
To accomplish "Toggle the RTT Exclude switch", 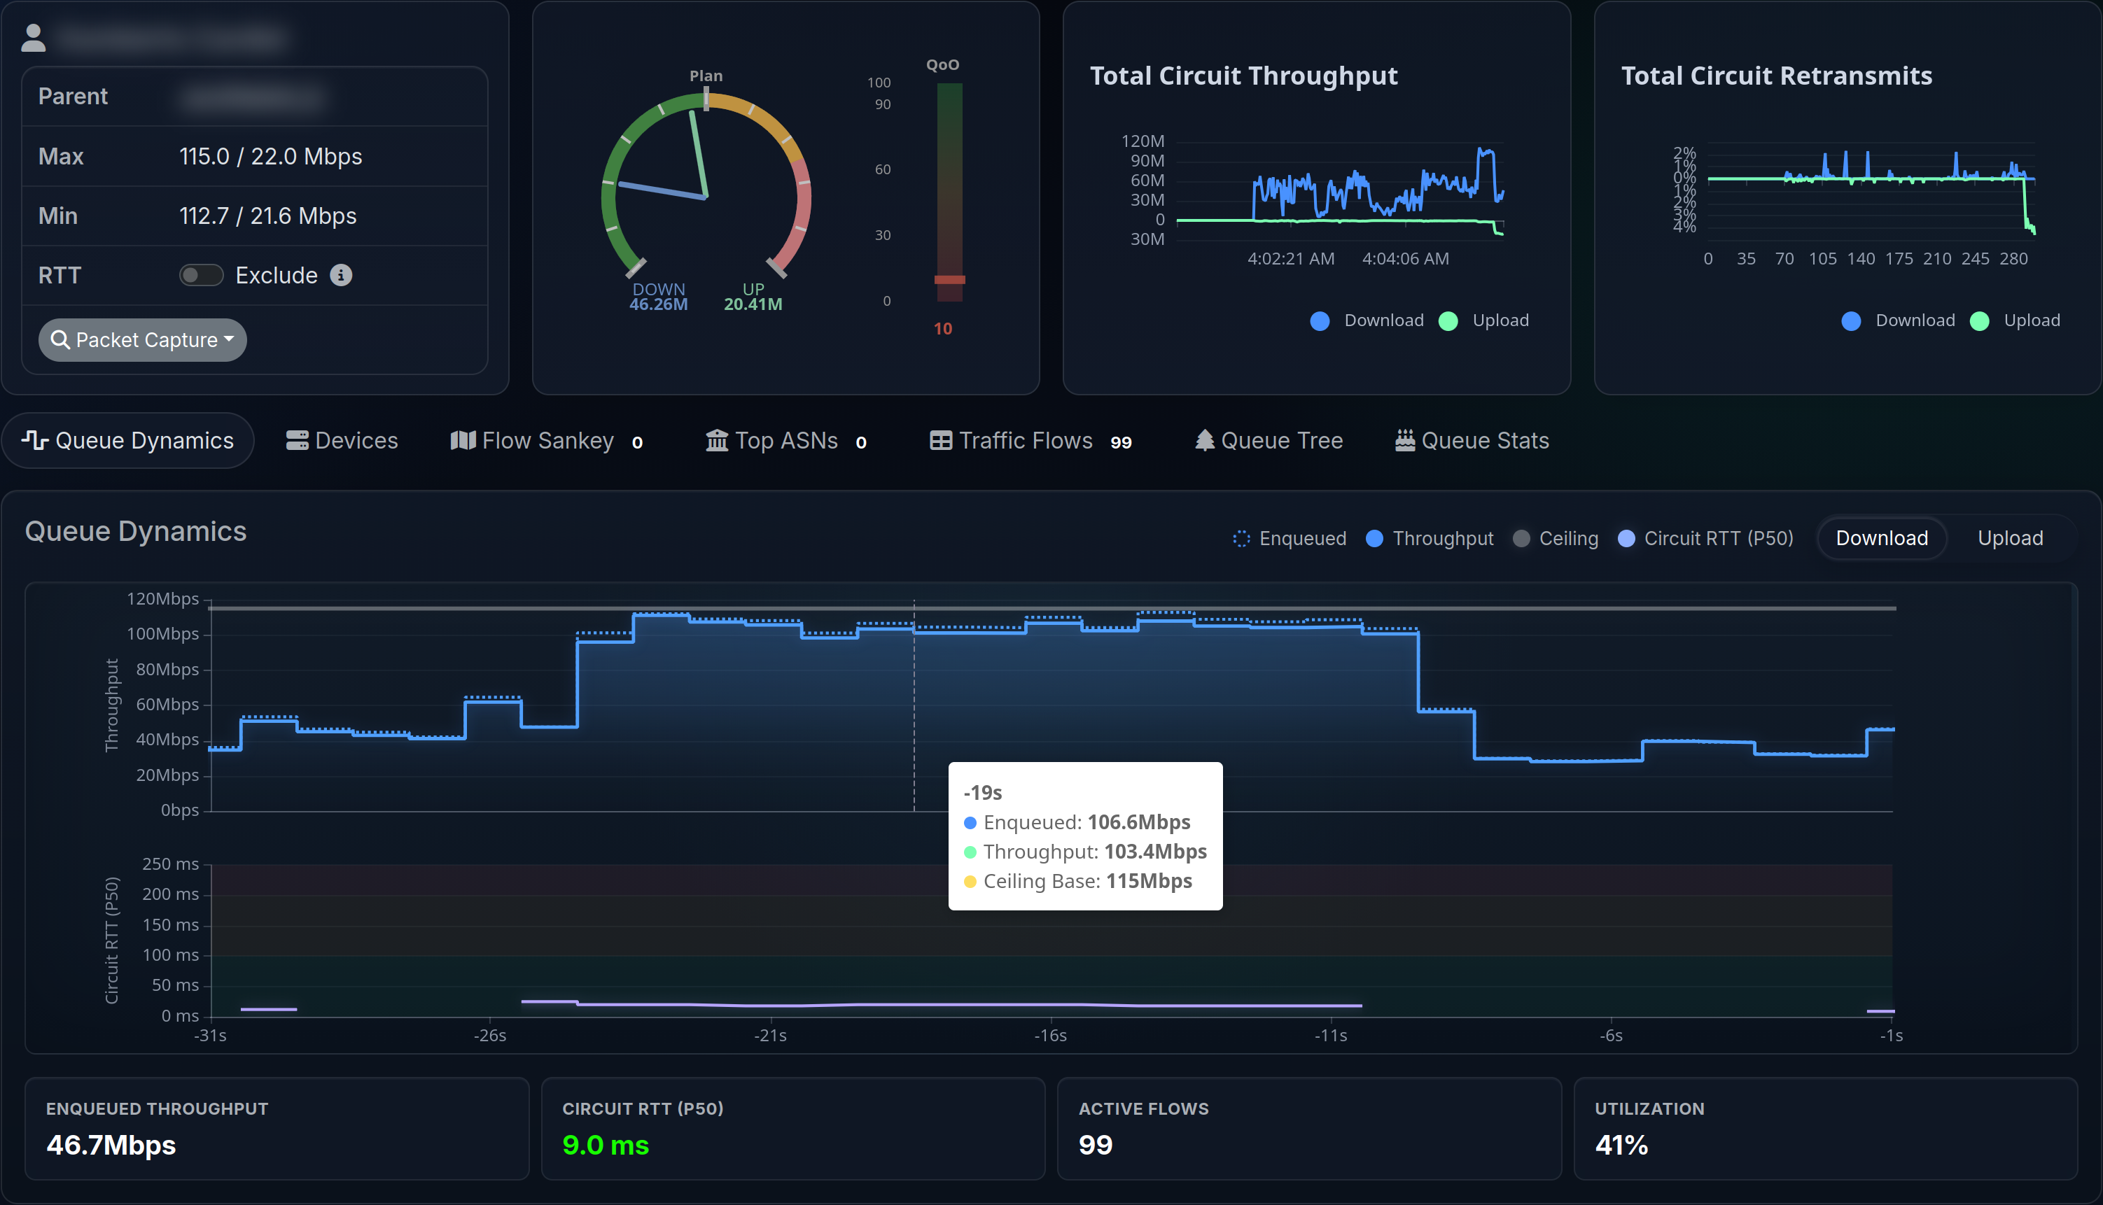I will point(201,275).
